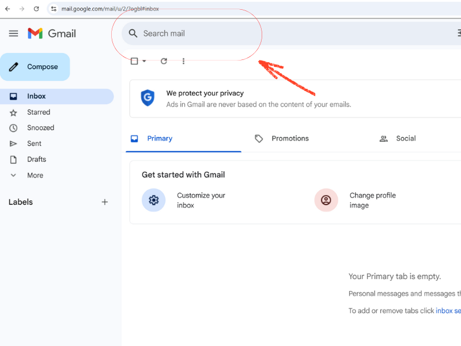Viewport: 461px width, 346px height.
Task: Expand the More section in sidebar
Action: (35, 175)
